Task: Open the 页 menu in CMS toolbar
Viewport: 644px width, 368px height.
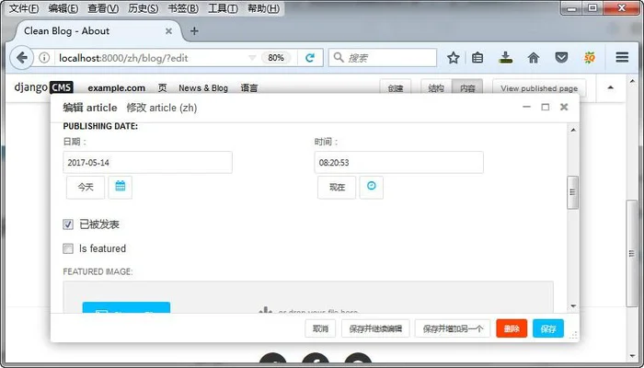Action: 162,88
